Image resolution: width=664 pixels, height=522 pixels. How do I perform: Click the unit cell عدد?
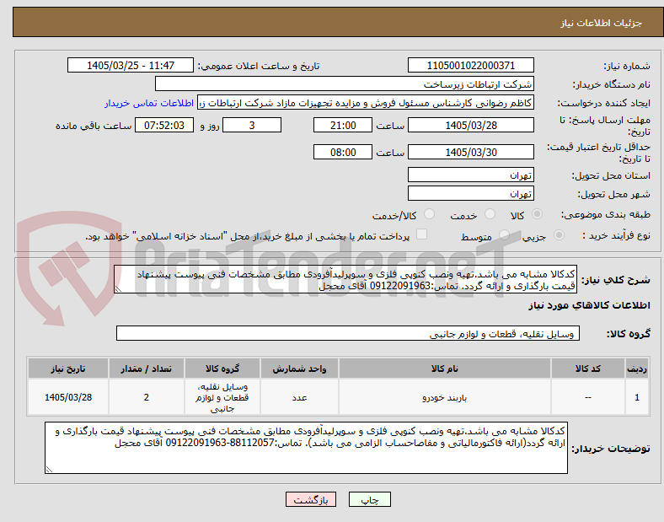pos(299,397)
